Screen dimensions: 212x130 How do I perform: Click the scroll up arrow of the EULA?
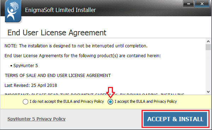(x=208, y=41)
